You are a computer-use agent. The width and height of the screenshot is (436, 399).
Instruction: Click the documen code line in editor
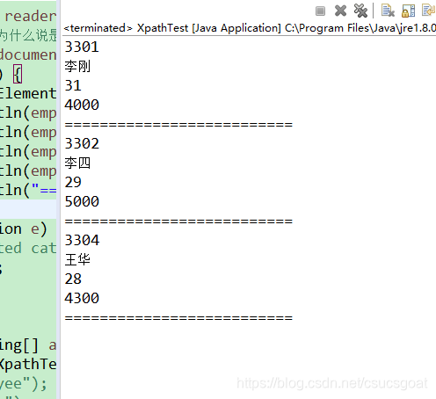point(28,54)
